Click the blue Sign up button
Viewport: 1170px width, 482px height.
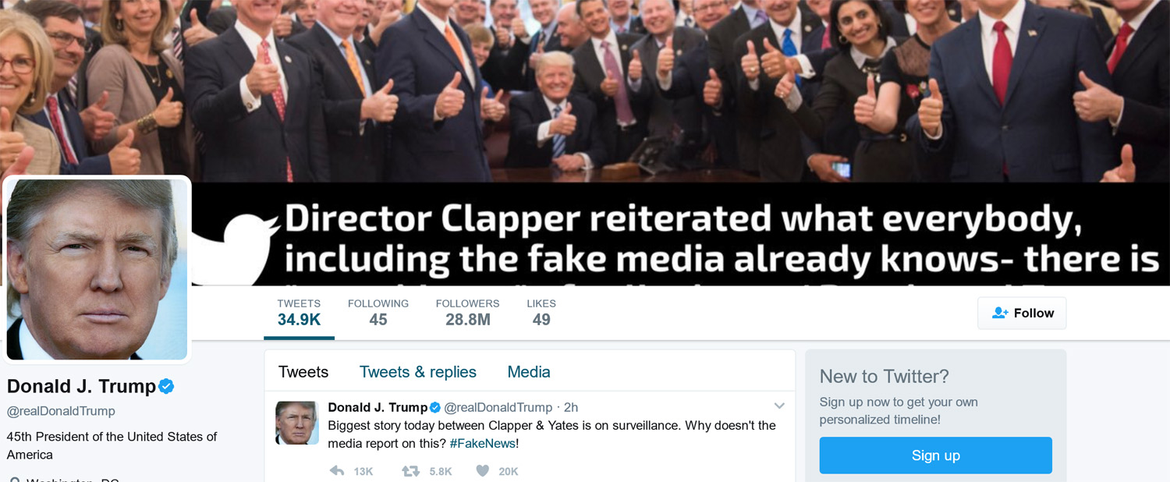(935, 455)
